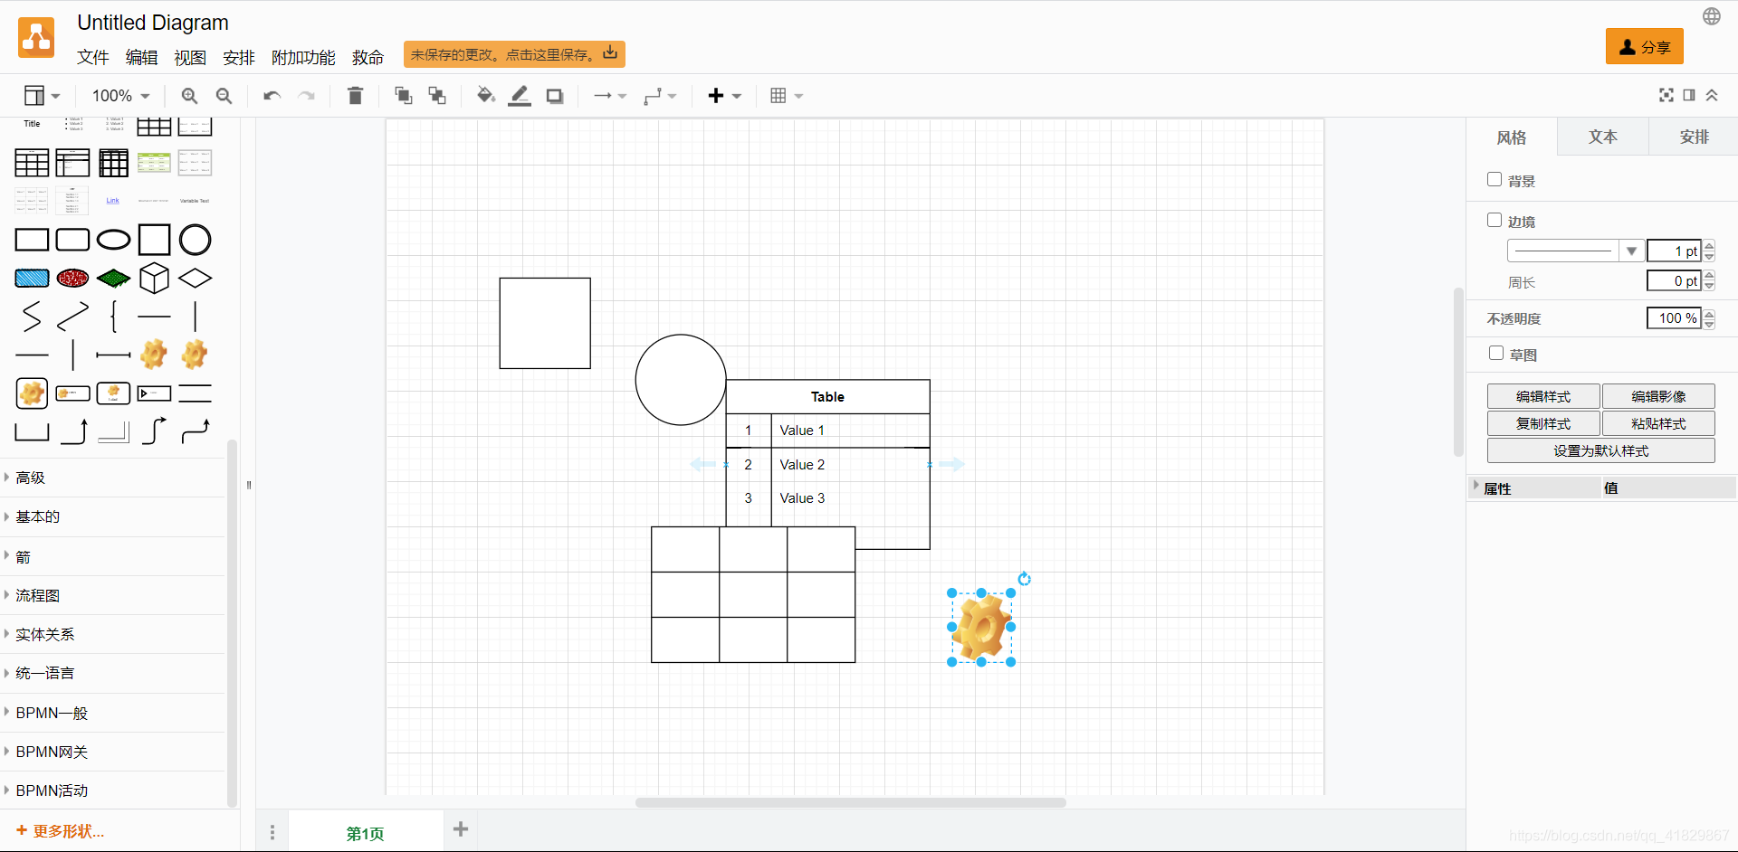
Task: Click the Untitled Diagram title
Action: click(x=153, y=23)
